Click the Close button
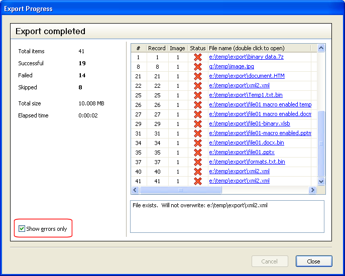 [314, 261]
